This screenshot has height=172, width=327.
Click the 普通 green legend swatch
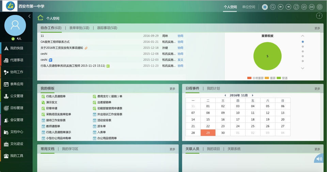coord(279,78)
